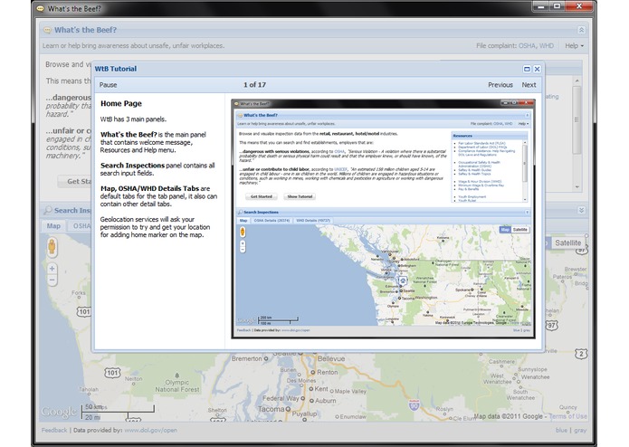Select the Street View pegman icon
Image resolution: width=629 pixels, height=447 pixels.
pos(52,246)
